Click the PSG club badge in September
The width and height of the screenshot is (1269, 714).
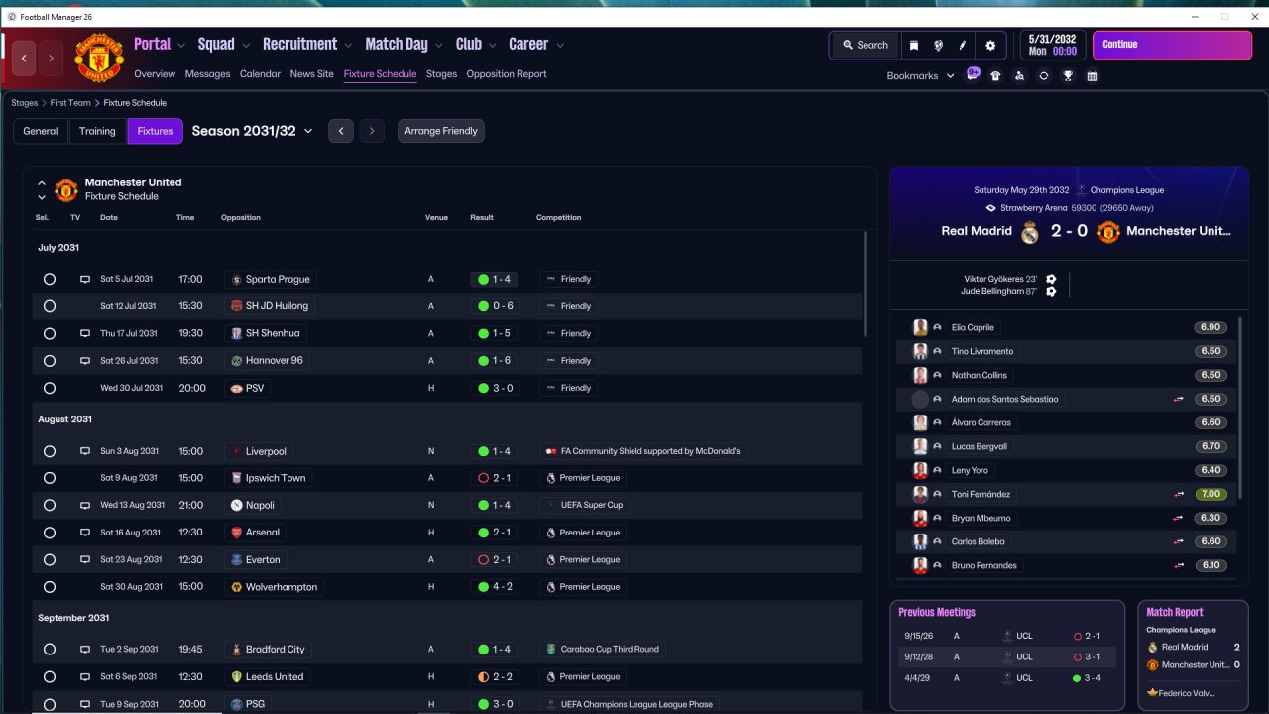click(236, 704)
